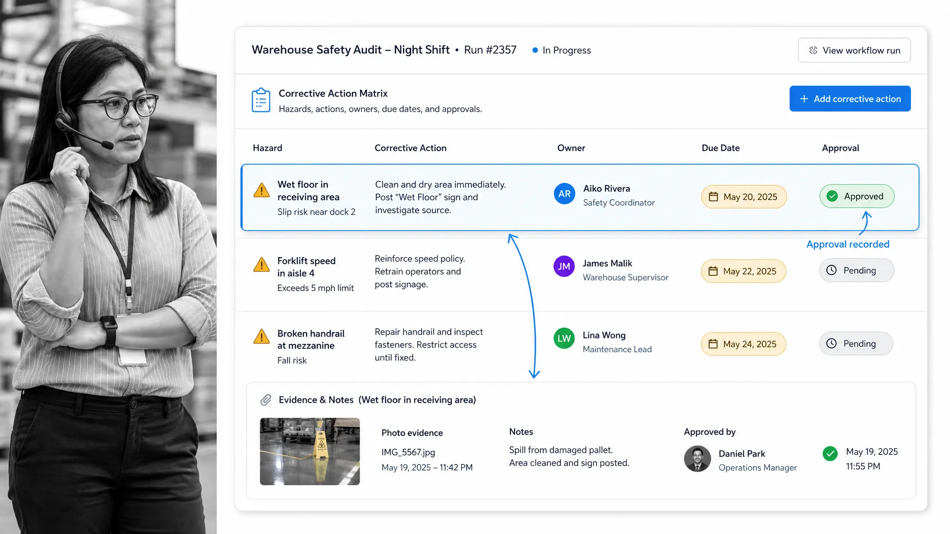Click the IMG_5567.jpg file name
Viewport: 950px width, 534px height.
tap(408, 452)
